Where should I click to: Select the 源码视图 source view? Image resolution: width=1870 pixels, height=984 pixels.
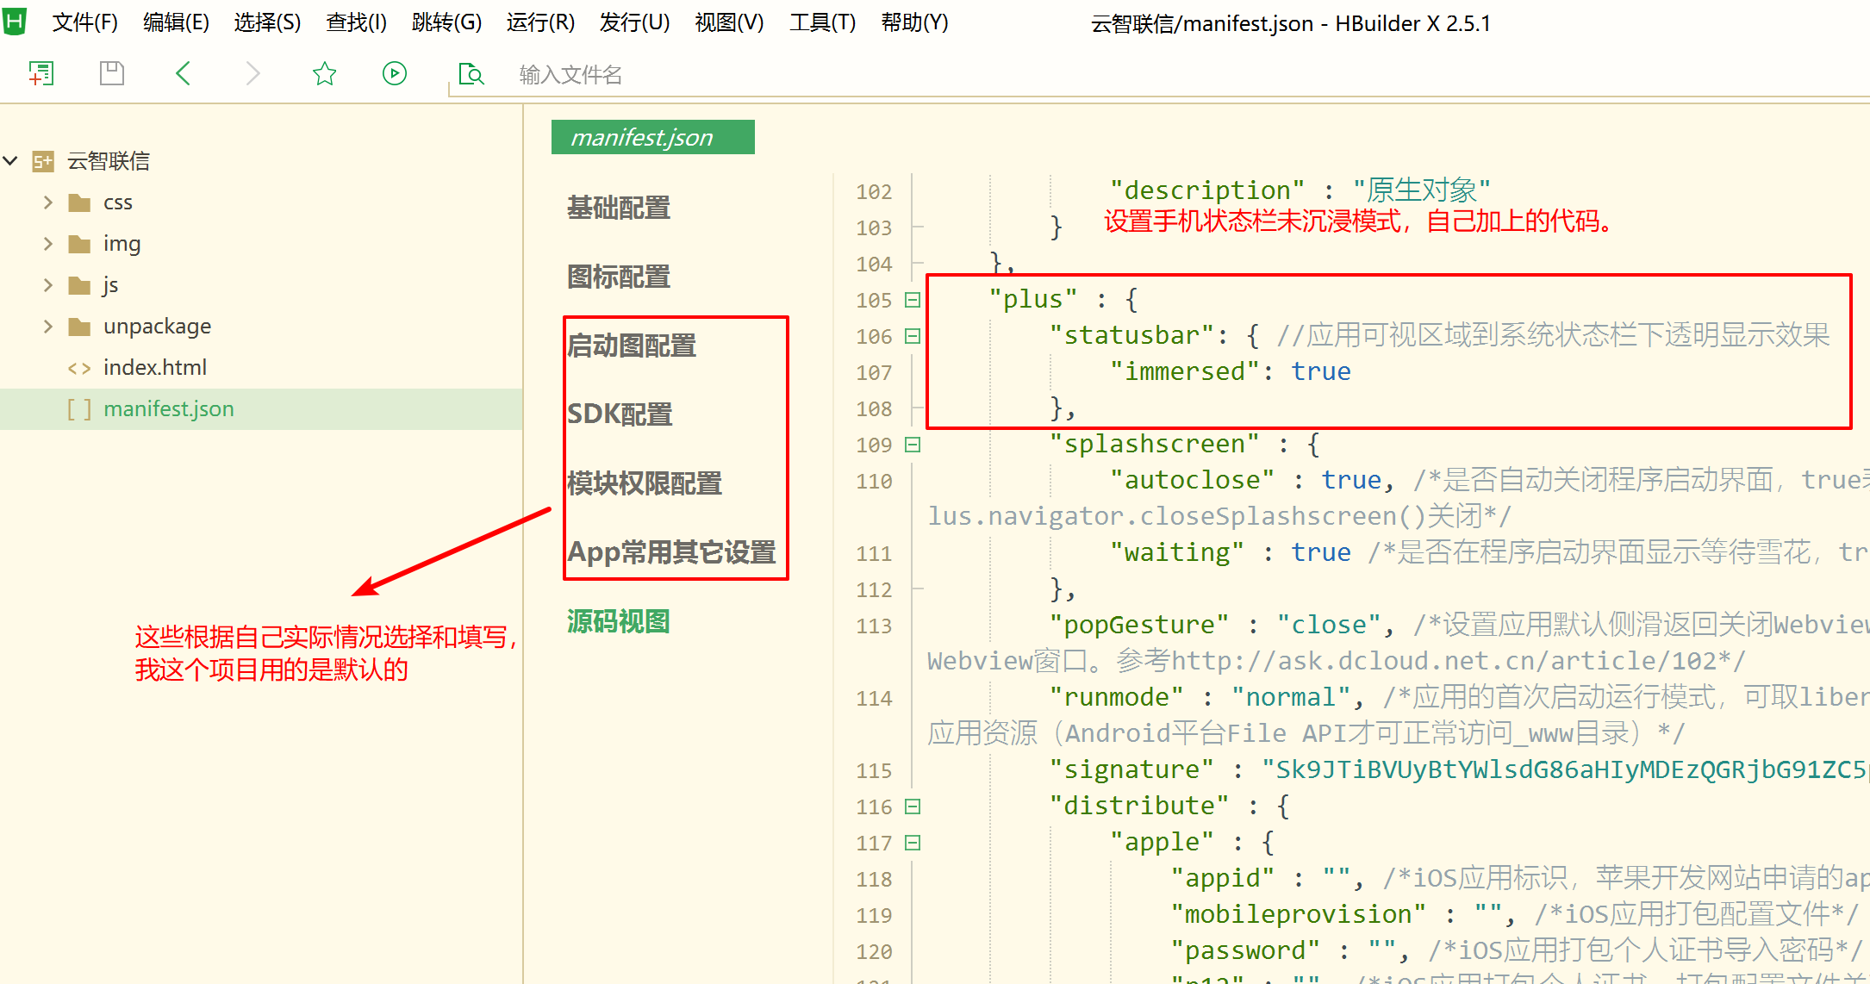(618, 621)
